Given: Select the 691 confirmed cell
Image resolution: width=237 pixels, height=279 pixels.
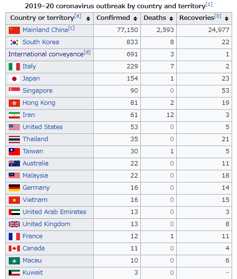Looking at the screenshot, I should pyautogui.click(x=117, y=55).
